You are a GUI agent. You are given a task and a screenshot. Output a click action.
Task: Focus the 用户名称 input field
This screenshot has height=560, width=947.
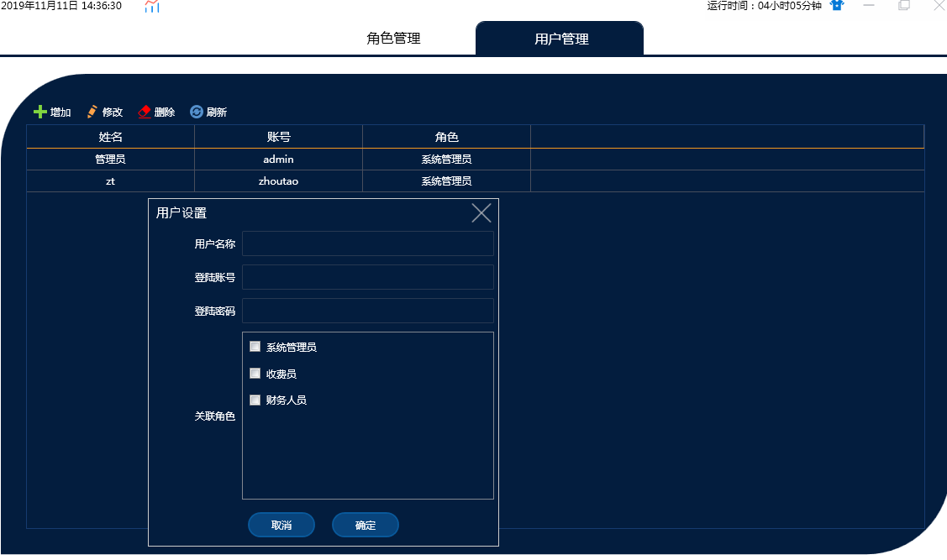click(368, 243)
